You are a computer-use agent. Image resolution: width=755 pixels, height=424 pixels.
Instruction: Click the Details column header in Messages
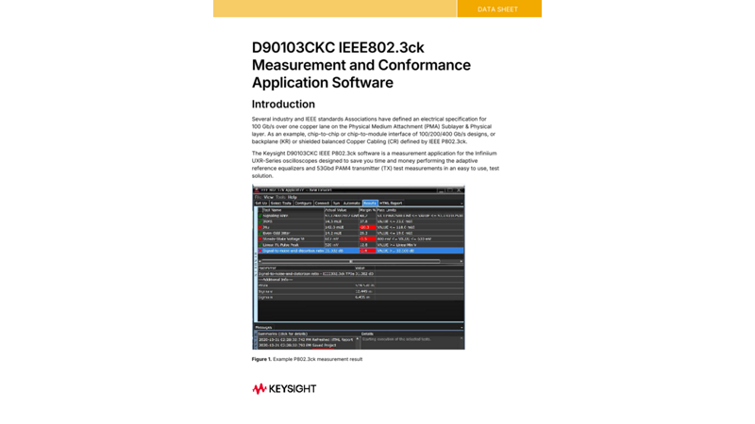[x=367, y=334]
